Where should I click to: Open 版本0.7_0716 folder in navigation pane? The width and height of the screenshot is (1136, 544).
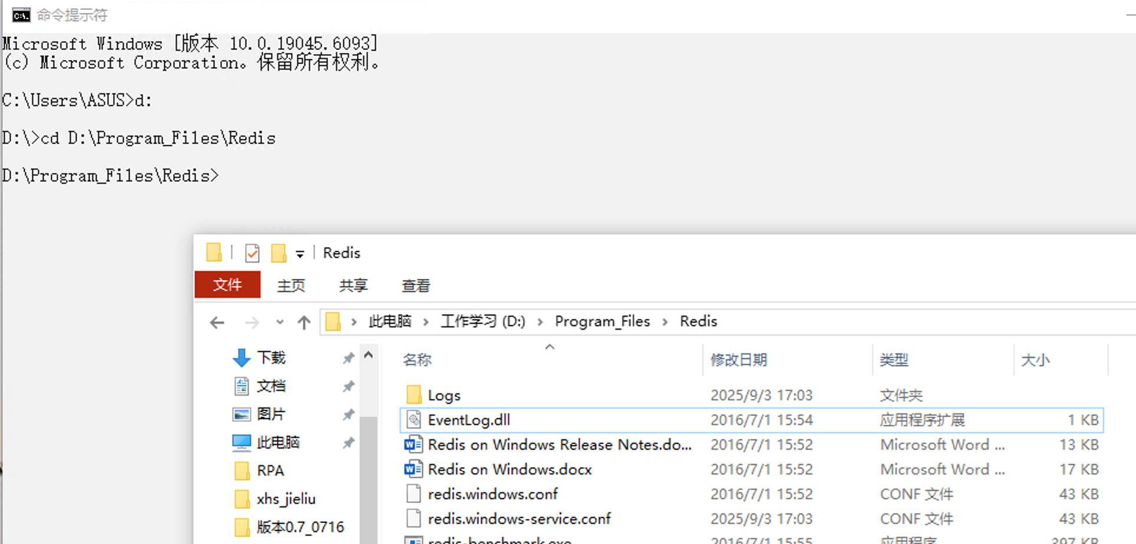tap(300, 527)
